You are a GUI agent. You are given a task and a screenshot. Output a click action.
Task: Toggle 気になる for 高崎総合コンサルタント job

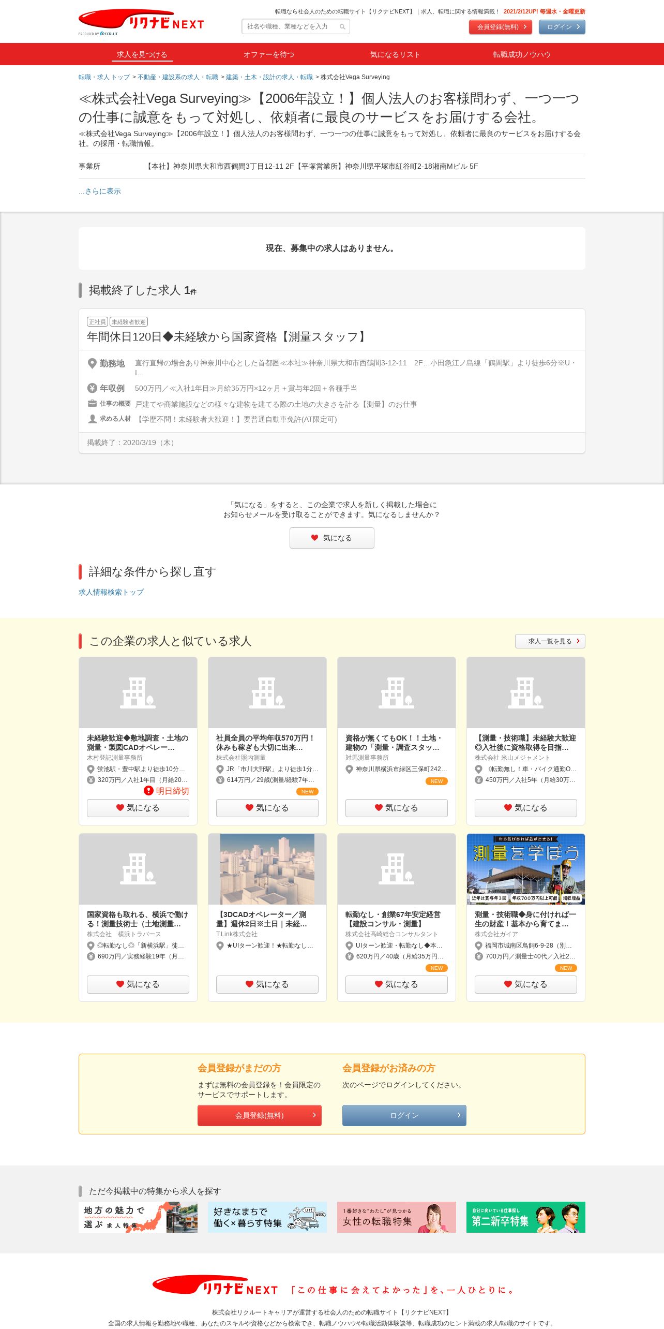click(x=397, y=984)
